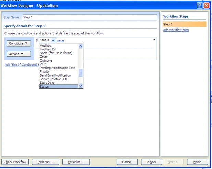Viewport: 212px width, 169px height.
Task: Select the Outcome list entry
Action: 46,60
